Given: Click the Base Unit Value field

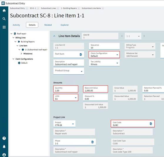Looking at the screenshot, I should 96,89.
